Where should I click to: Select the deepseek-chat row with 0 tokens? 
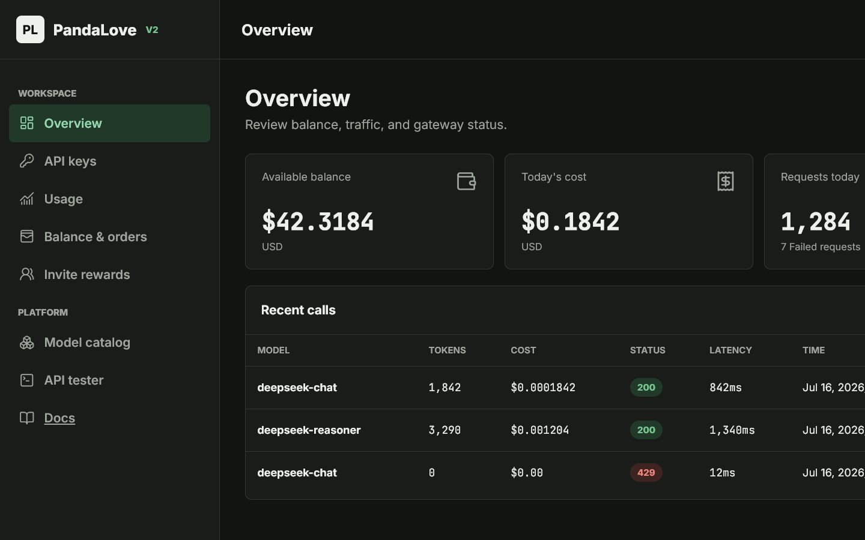(555, 473)
